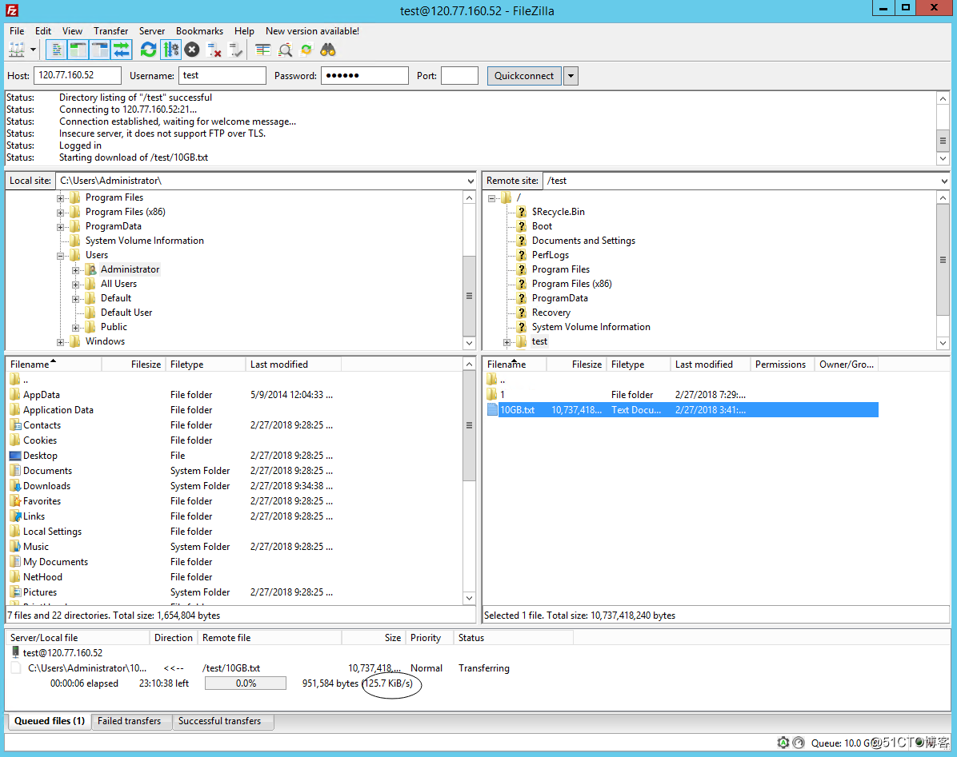Toggle processing of the transfer queue
This screenshot has height=757, width=957.
coord(170,50)
